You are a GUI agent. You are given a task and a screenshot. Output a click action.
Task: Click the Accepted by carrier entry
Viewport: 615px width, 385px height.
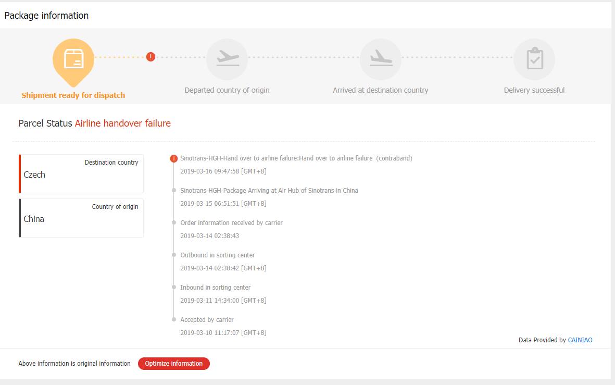pyautogui.click(x=207, y=320)
